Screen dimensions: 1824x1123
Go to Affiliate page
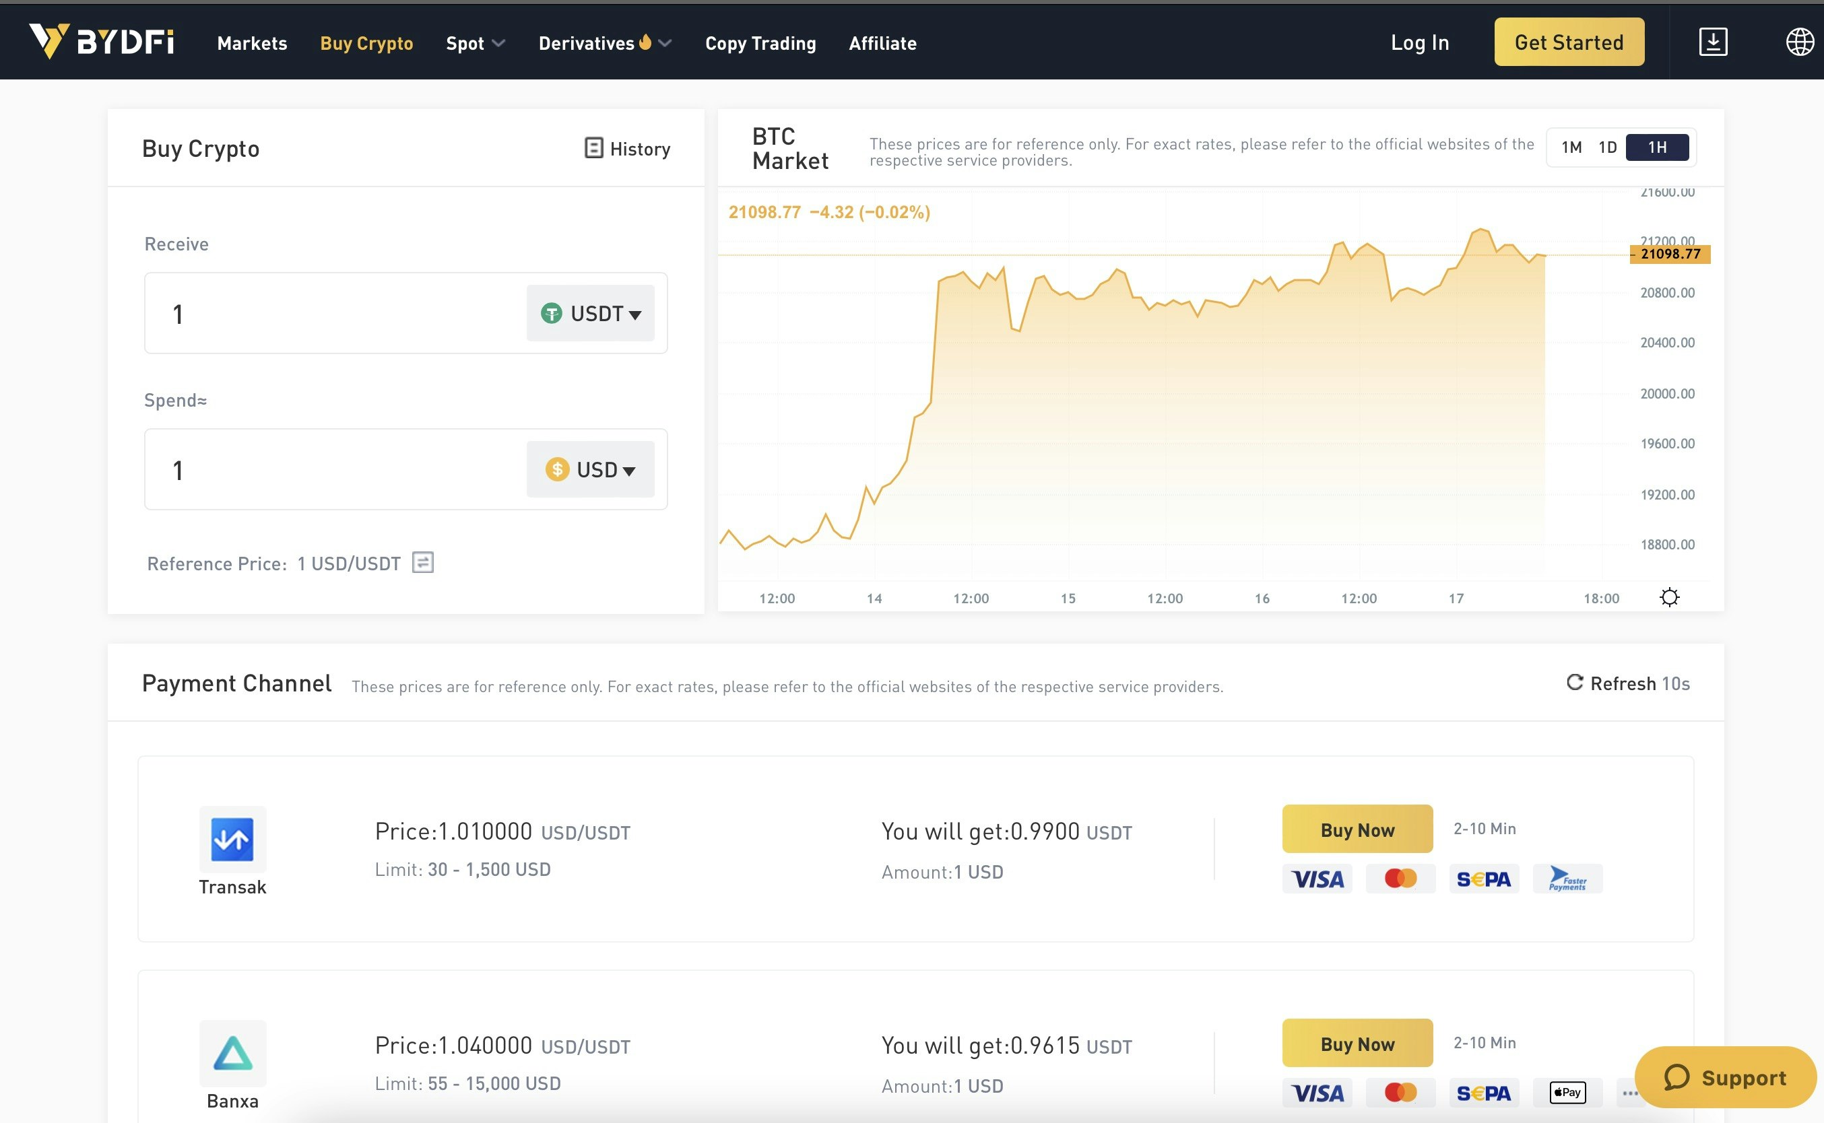pyautogui.click(x=882, y=43)
